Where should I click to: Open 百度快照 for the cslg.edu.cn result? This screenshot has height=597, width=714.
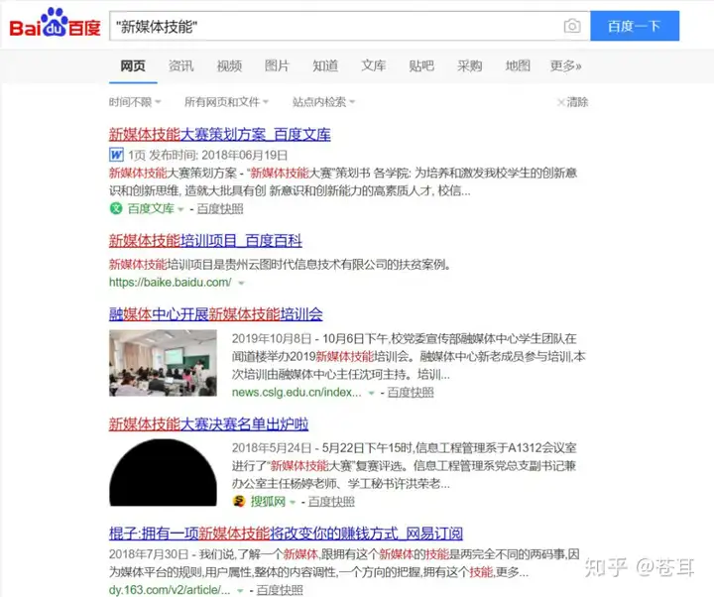pos(411,393)
